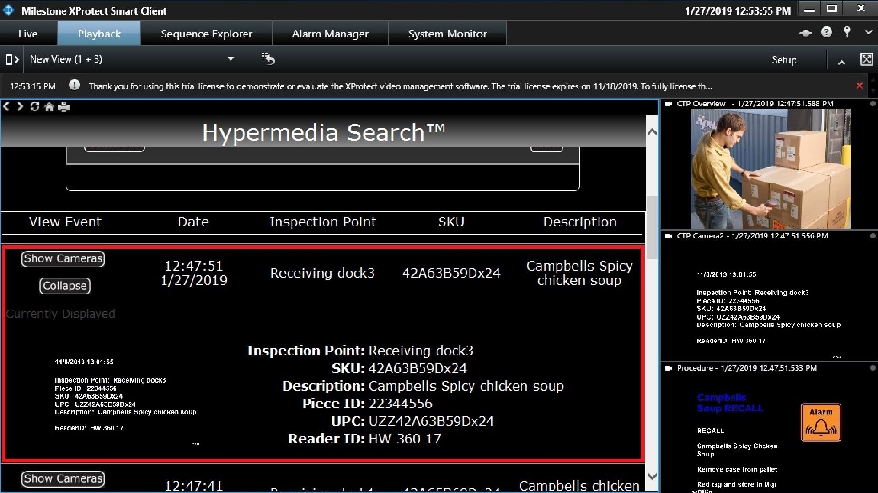Click the notification pane scroll up arrow
The height and width of the screenshot is (493, 878).
click(873, 79)
